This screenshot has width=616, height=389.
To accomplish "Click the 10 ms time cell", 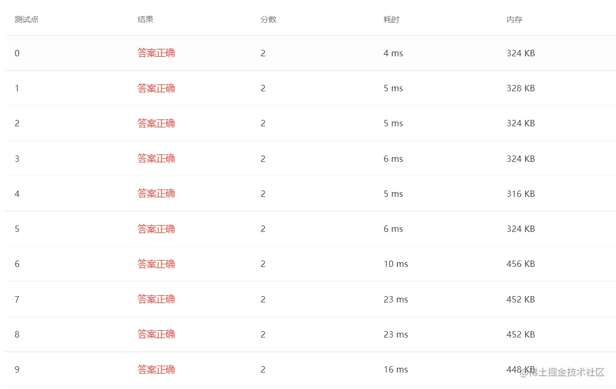I will tap(395, 264).
